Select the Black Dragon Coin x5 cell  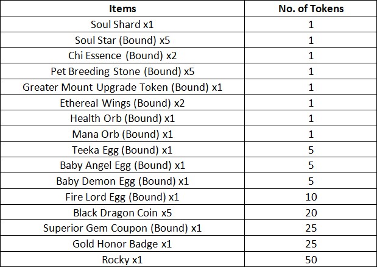(x=122, y=213)
